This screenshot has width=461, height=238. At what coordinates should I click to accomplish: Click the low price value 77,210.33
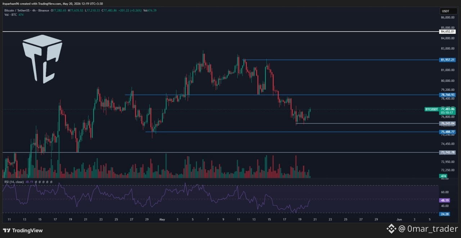[93, 10]
